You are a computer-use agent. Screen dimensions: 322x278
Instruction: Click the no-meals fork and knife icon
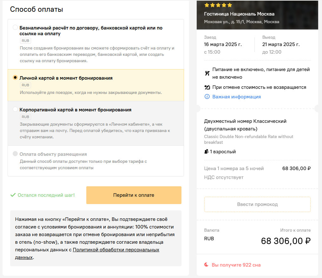point(207,73)
